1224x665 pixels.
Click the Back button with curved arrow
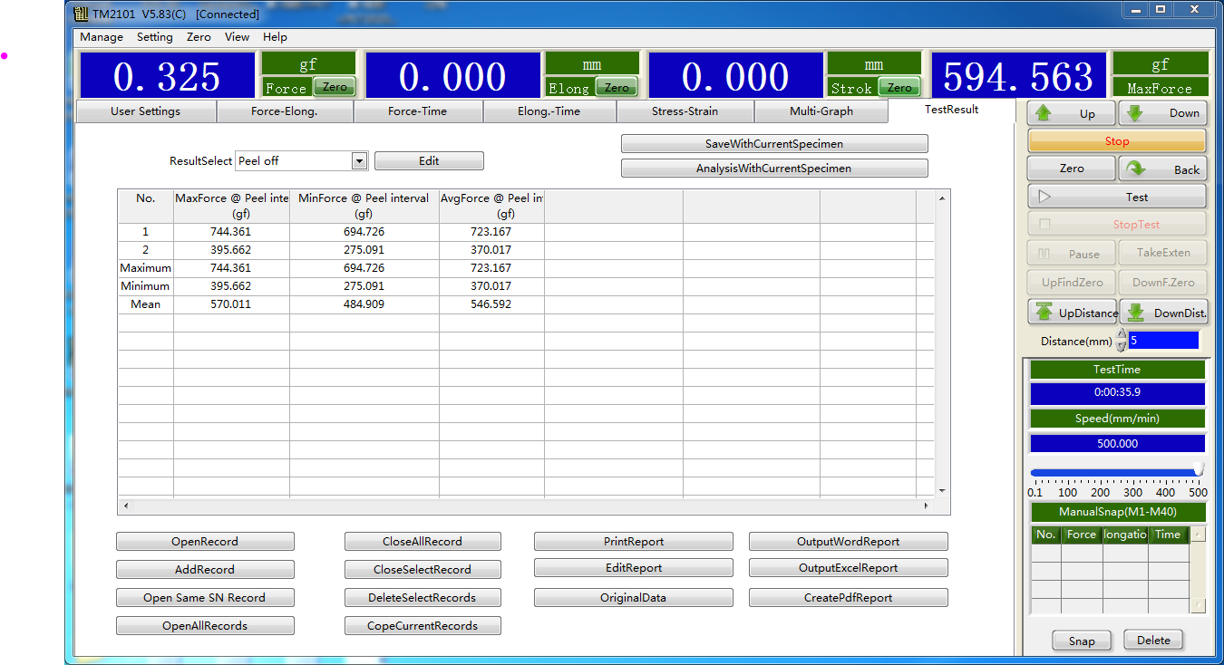tap(1162, 169)
